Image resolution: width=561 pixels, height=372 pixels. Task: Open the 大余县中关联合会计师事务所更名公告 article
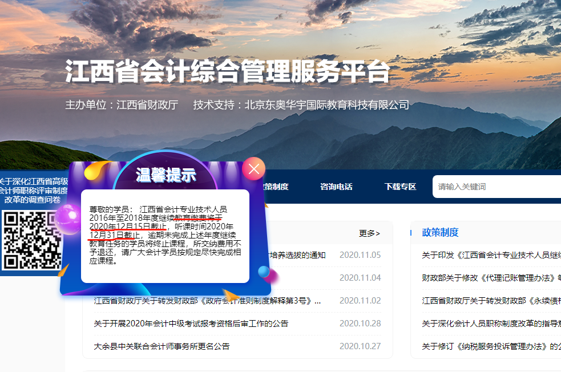(x=162, y=346)
